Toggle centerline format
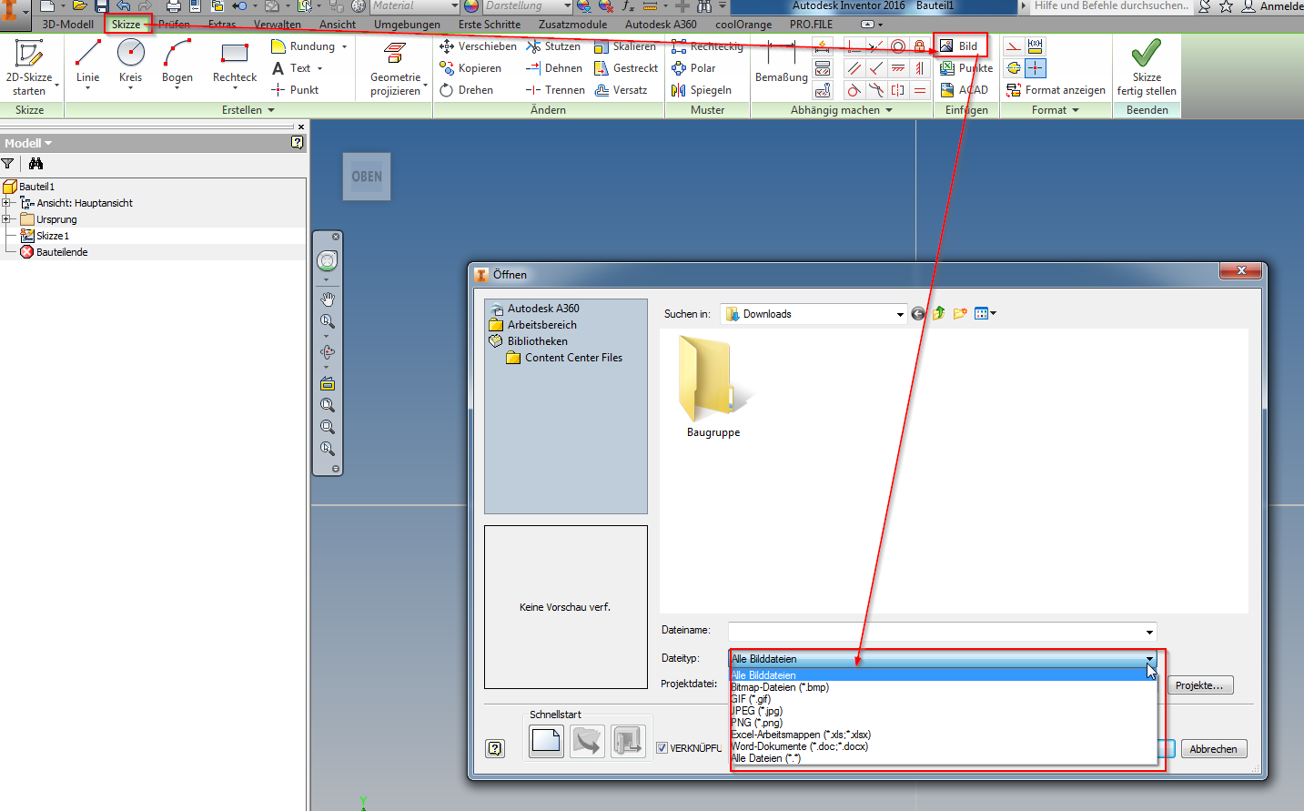 pos(1014,68)
